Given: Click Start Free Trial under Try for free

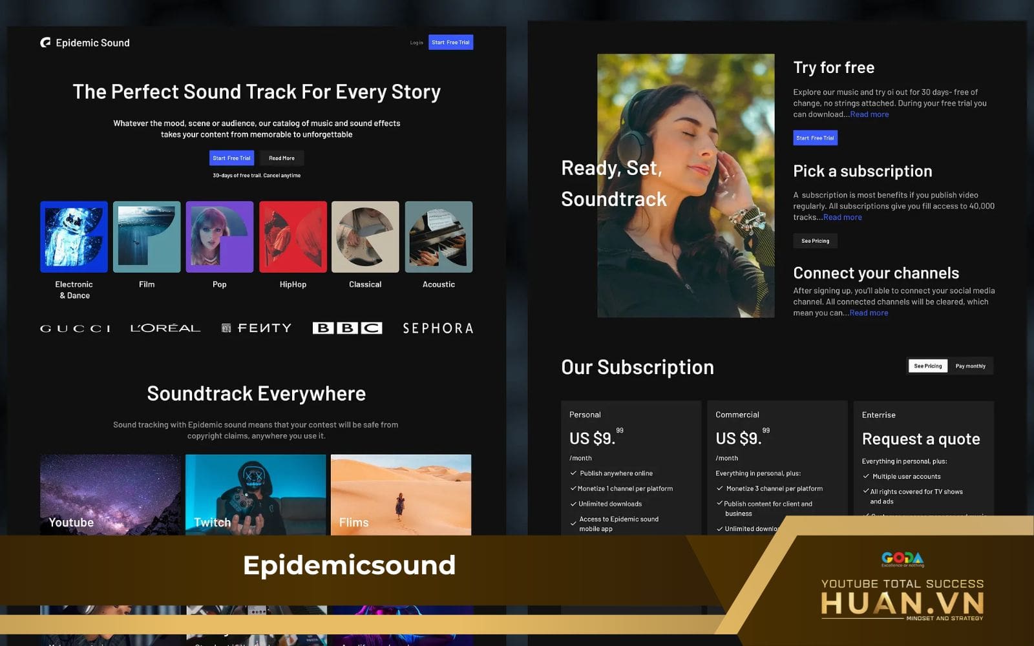Looking at the screenshot, I should coord(815,138).
